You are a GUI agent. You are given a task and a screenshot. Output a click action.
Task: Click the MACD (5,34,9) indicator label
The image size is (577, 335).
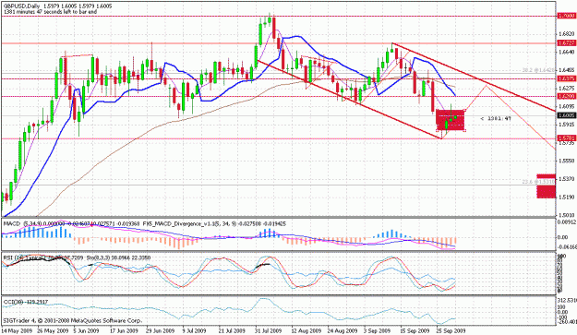click(23, 223)
